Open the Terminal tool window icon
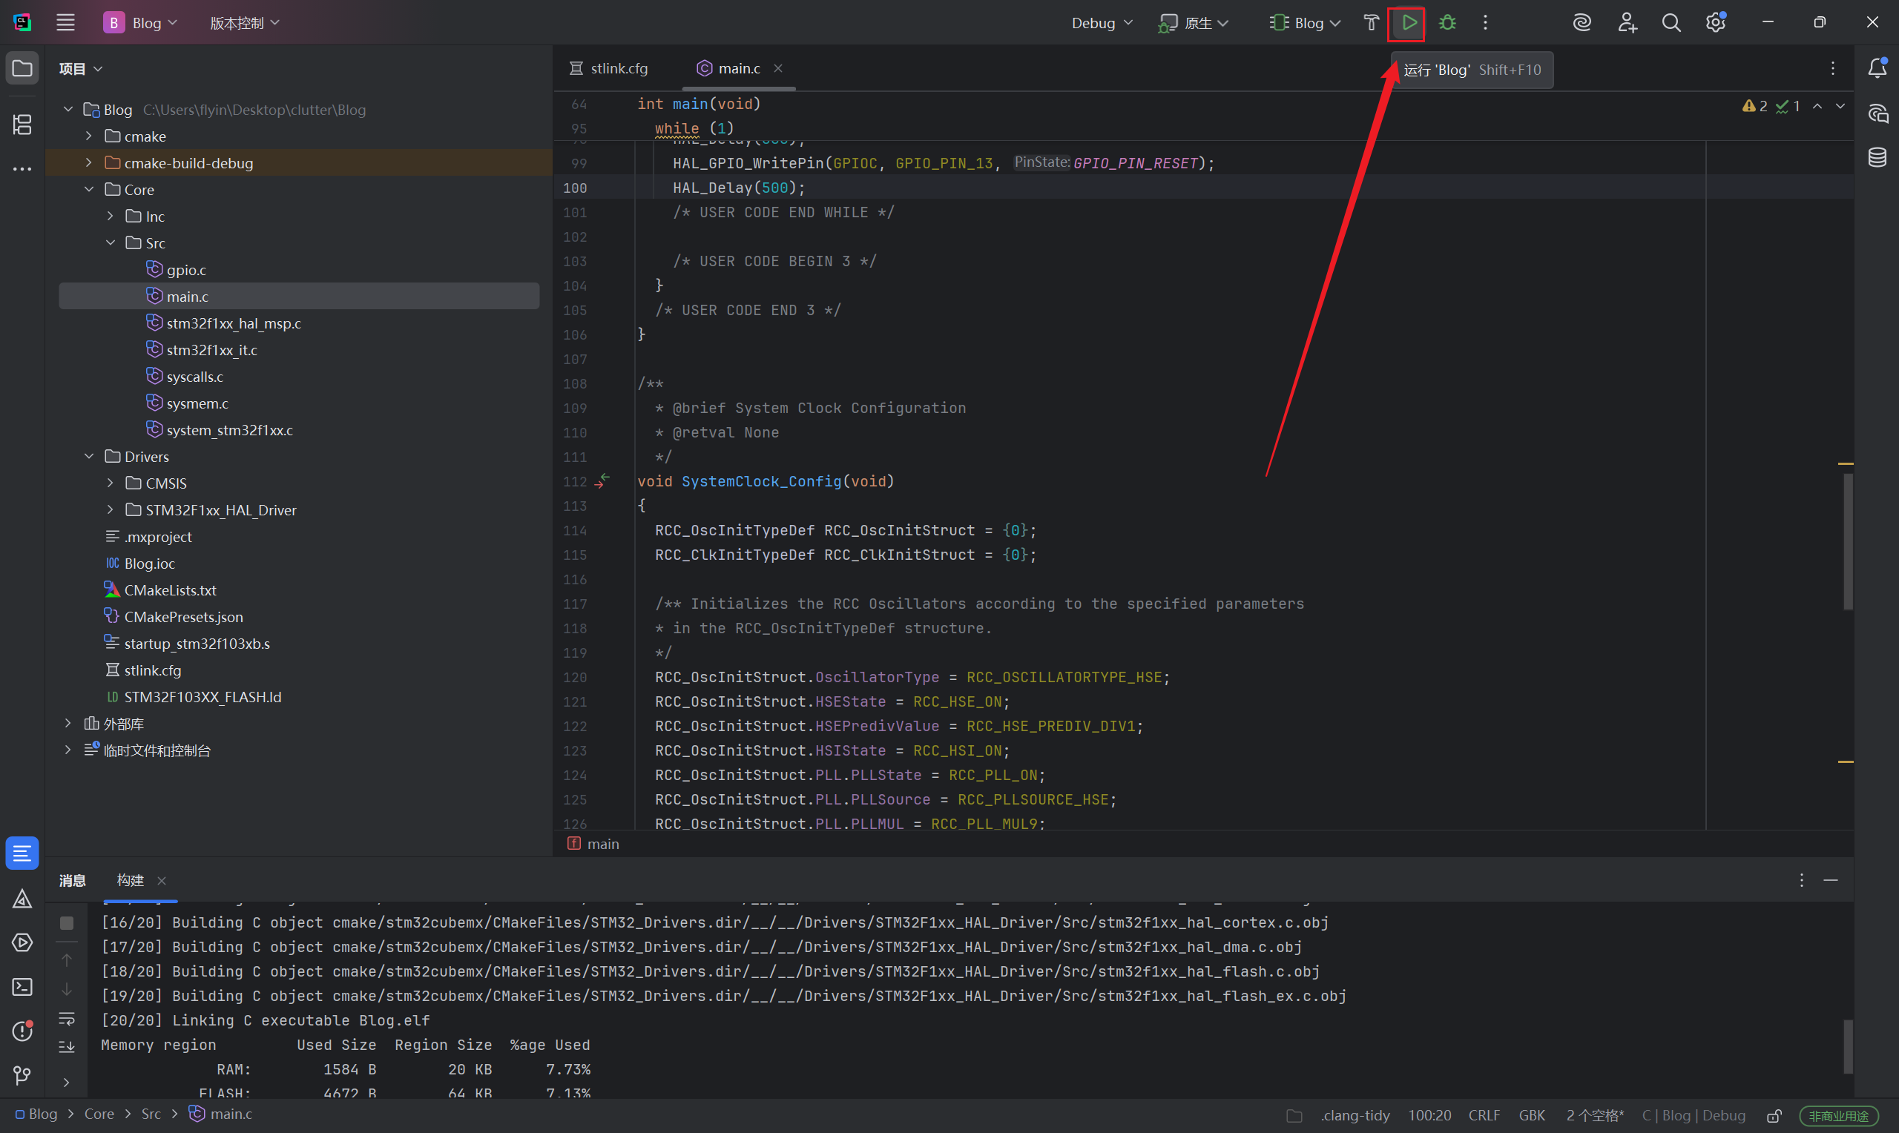1899x1133 pixels. coord(22,986)
